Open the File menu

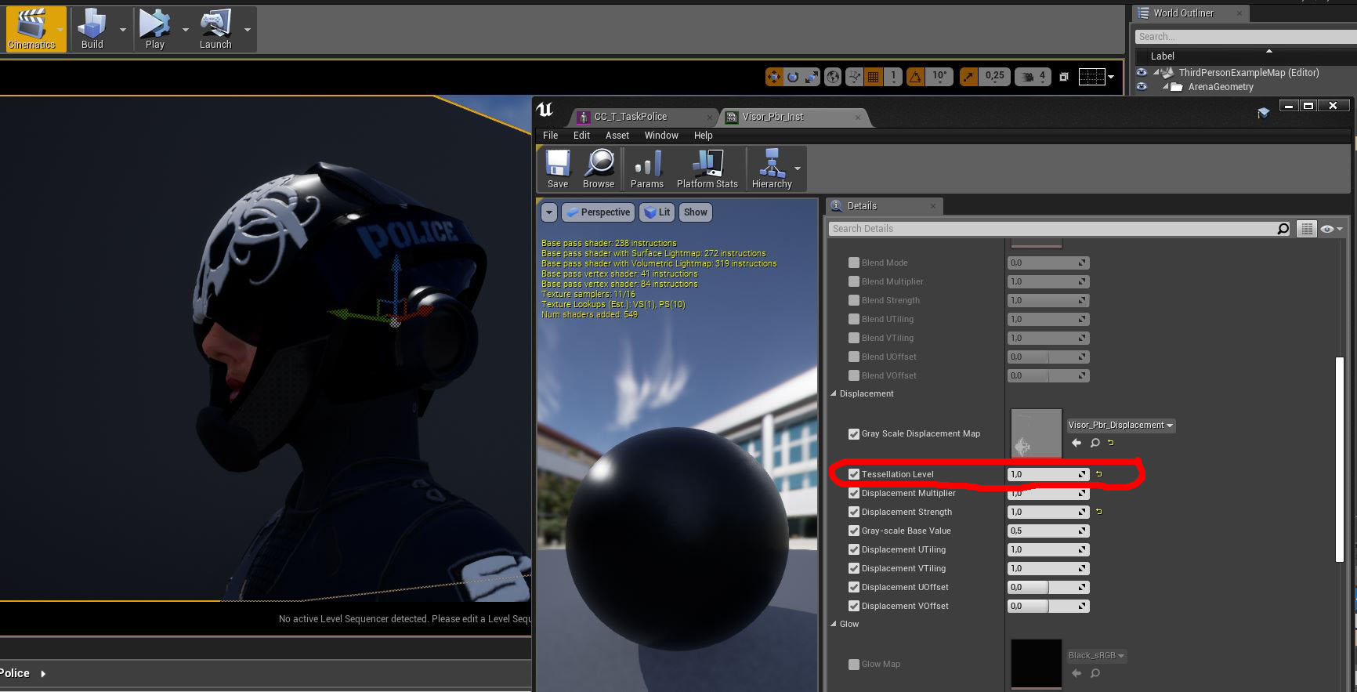[551, 135]
